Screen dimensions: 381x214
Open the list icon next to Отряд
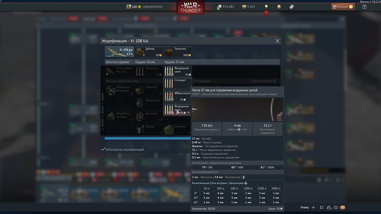[x=322, y=208]
